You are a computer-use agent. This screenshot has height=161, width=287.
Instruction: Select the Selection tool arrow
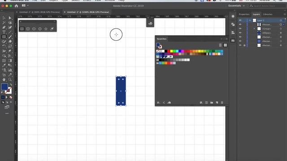[4, 18]
